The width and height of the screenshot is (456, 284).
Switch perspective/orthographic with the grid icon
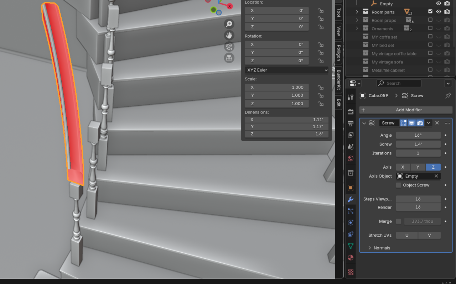click(229, 58)
